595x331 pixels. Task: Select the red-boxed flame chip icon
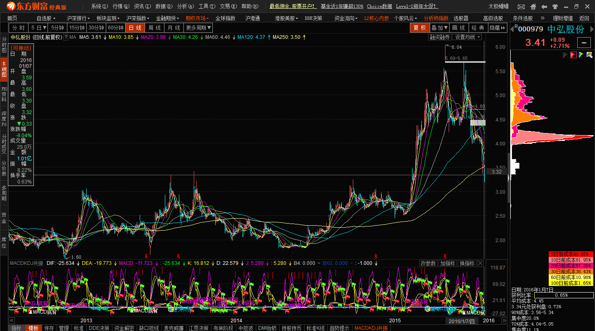tap(574, 55)
